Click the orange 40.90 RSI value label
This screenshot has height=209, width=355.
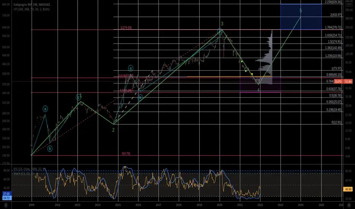click(348, 189)
